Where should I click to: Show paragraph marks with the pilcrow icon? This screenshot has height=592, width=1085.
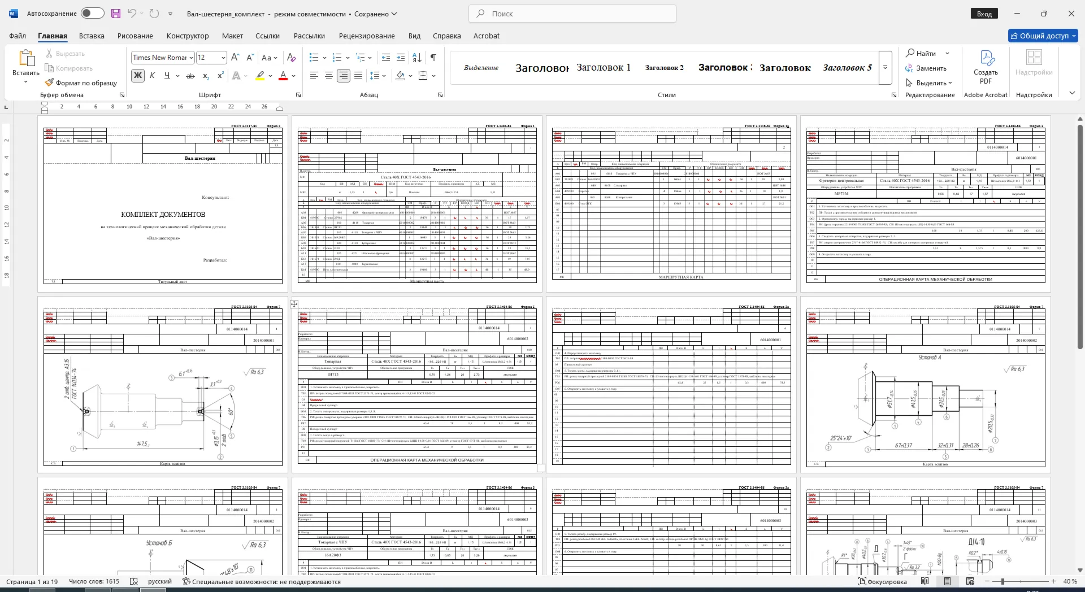(433, 58)
